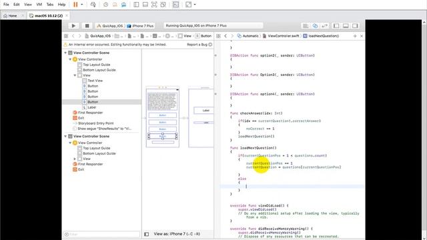Viewport: 427px width, 240px height.
Task: Click the Report a Bug link
Action: 197,45
